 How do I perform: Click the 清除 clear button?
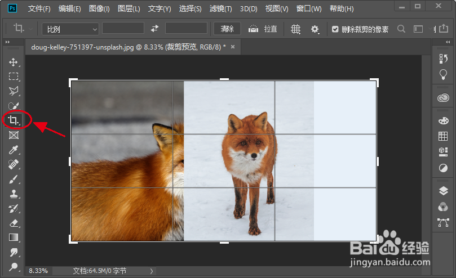click(x=227, y=29)
